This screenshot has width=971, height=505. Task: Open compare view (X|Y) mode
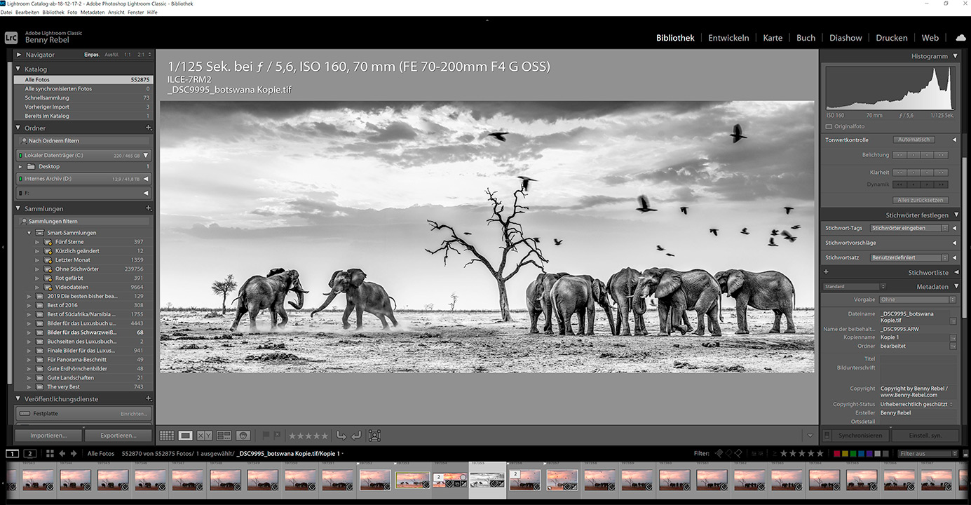204,436
